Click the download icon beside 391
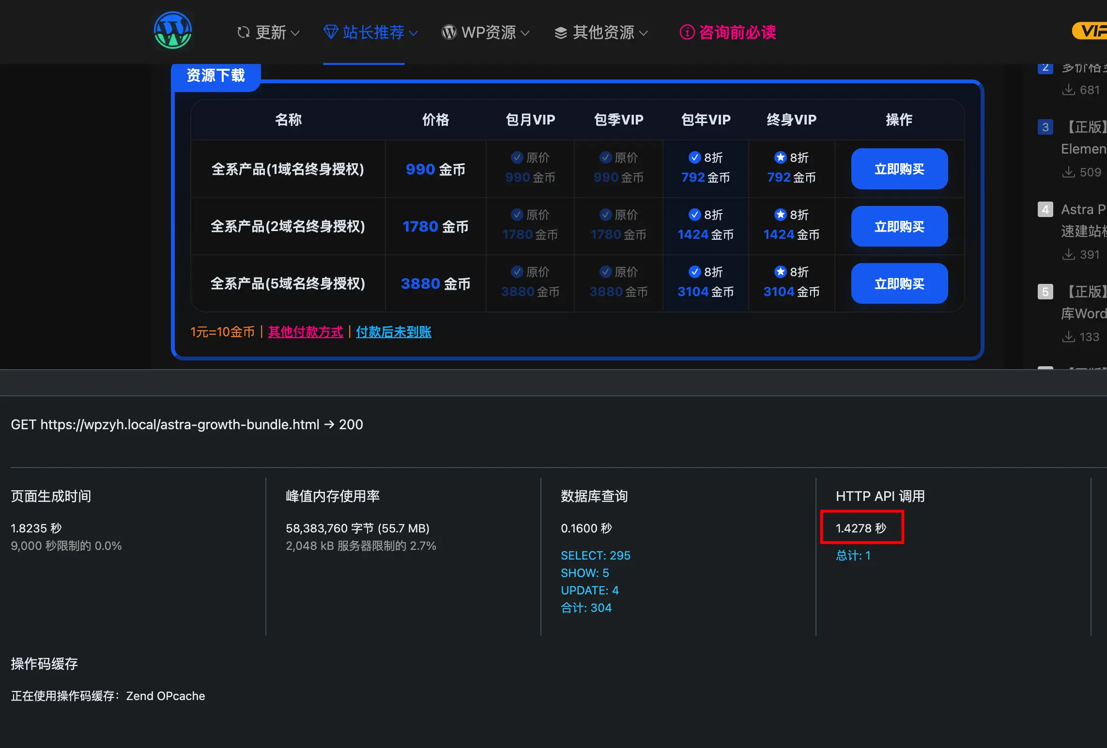 (x=1068, y=254)
